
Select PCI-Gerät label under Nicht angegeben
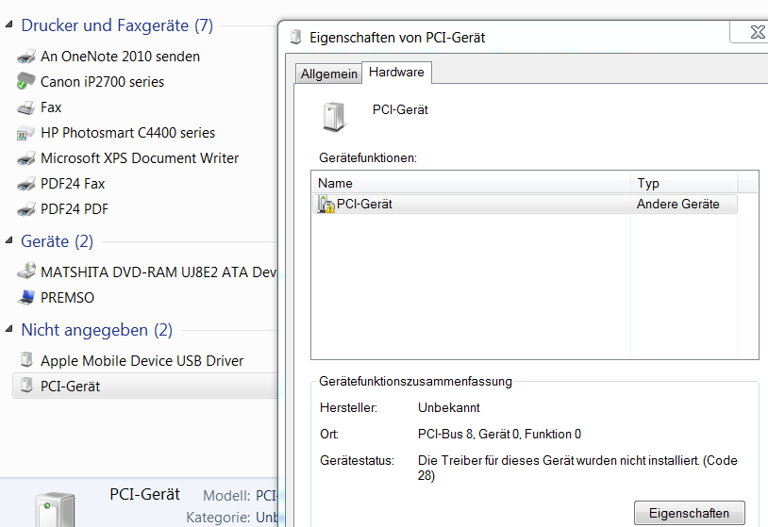click(70, 387)
